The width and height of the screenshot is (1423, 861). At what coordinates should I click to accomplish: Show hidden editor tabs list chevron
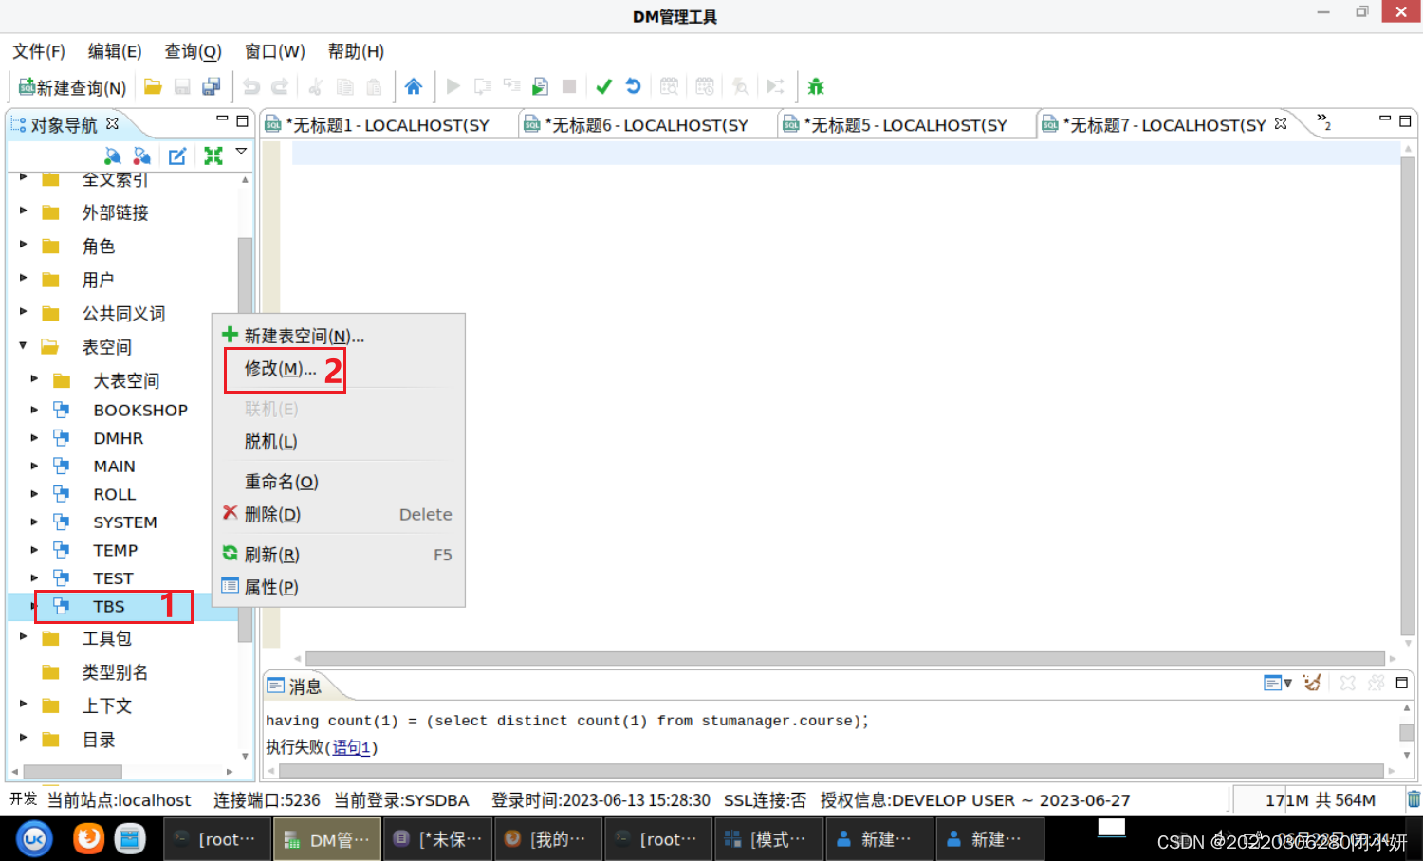pyautogui.click(x=1323, y=121)
